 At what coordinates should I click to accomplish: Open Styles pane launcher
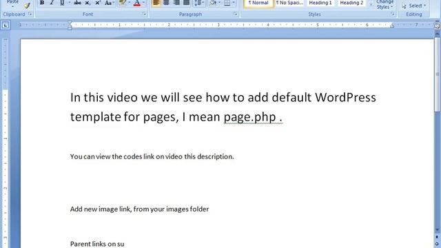392,14
